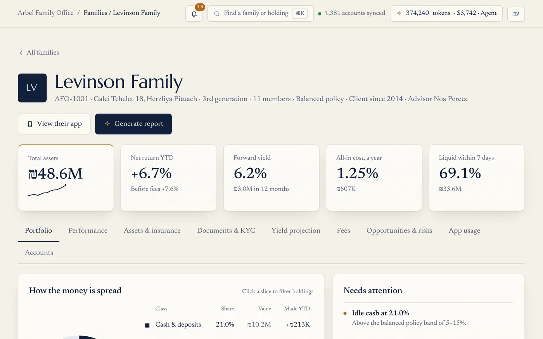
Task: Go back to All families
Action: point(39,53)
